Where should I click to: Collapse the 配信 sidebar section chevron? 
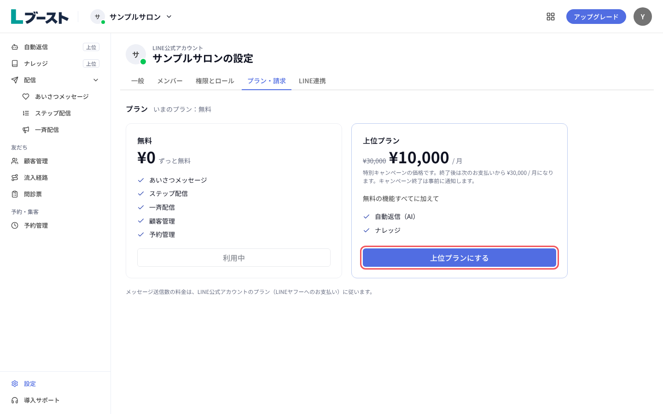pos(96,80)
